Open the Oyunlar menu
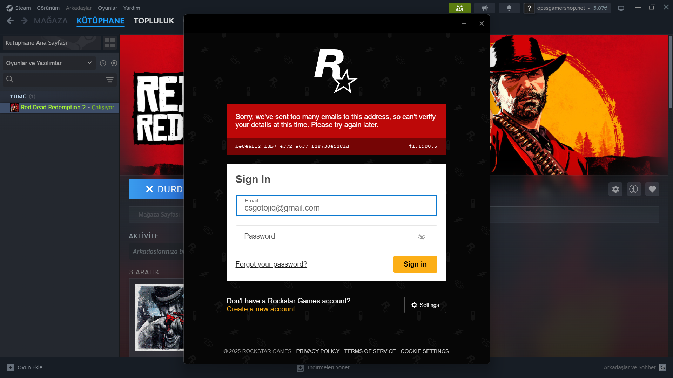 107,8
